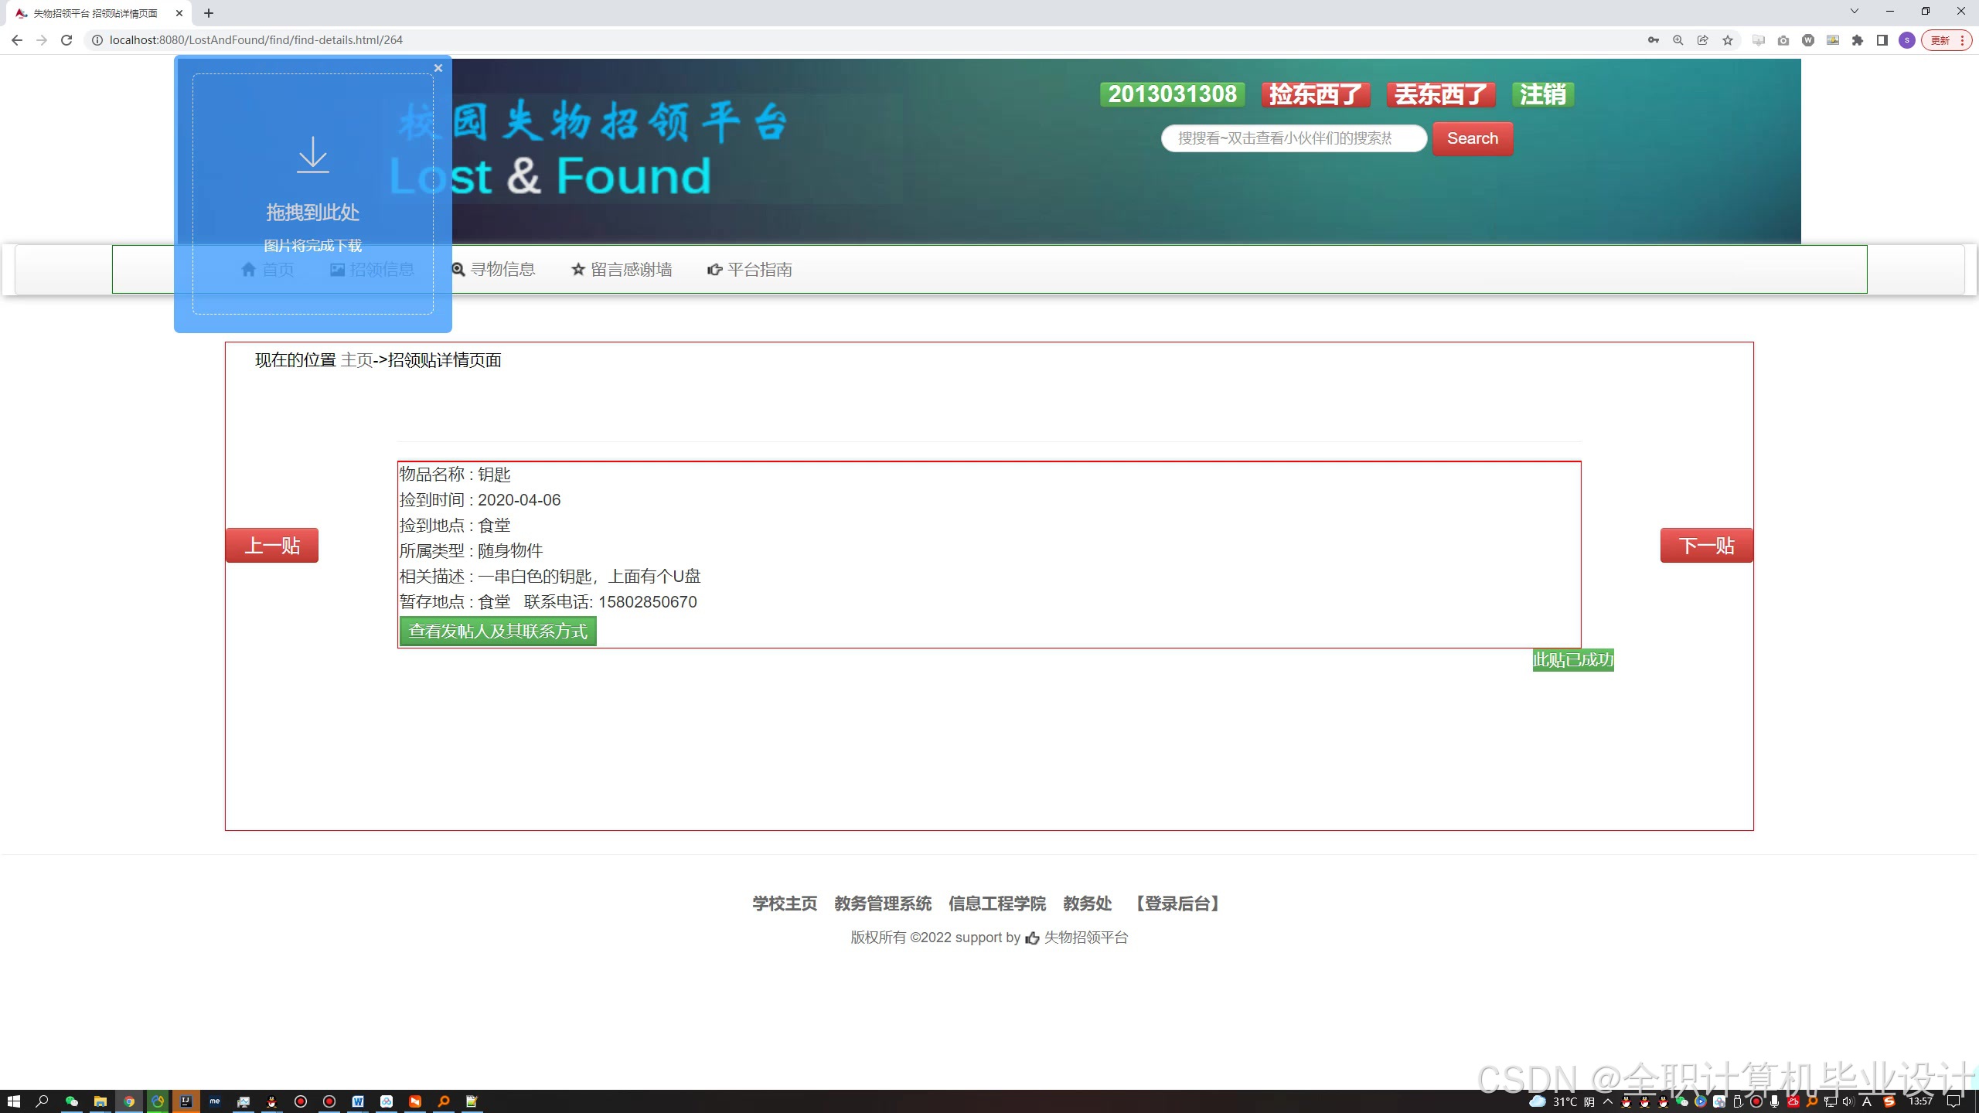Screen dimensions: 1979x1113
Task: Open a new browser tab with plus icon
Action: (x=209, y=13)
